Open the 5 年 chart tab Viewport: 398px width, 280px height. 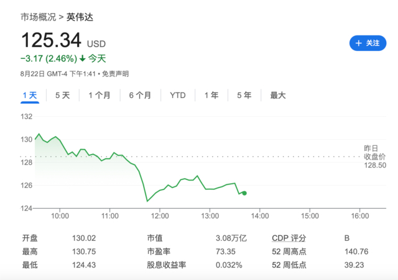coord(244,96)
